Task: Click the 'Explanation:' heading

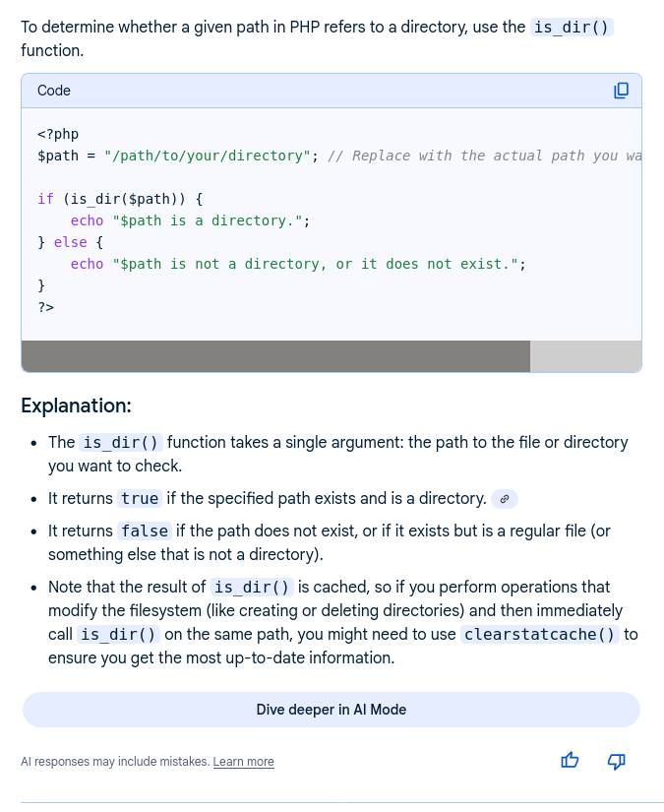Action: coord(76,406)
